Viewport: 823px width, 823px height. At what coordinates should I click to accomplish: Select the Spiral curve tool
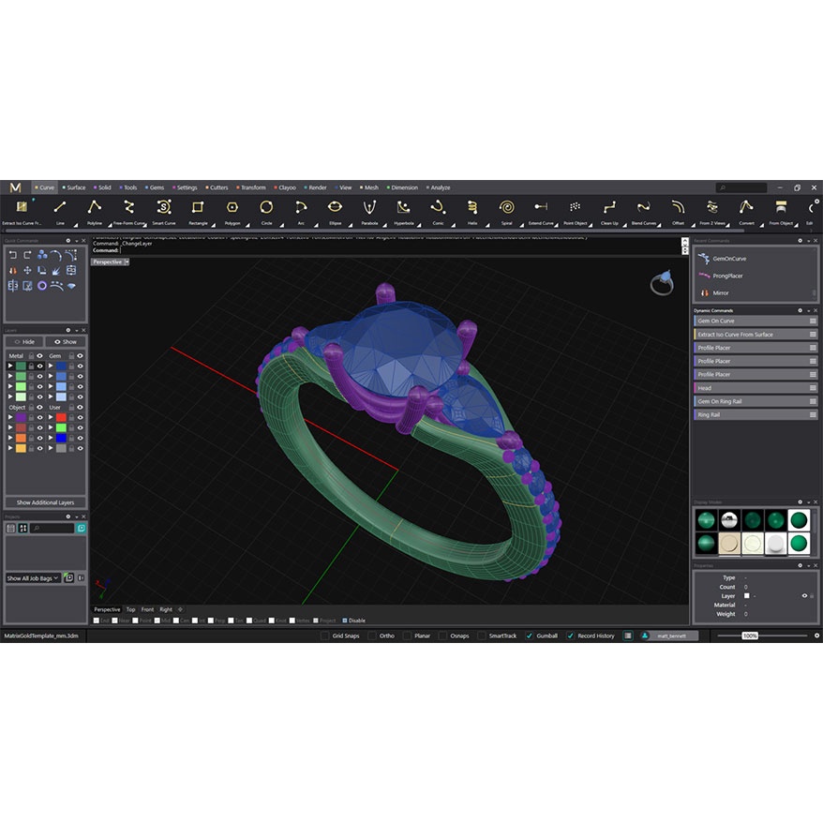click(506, 209)
